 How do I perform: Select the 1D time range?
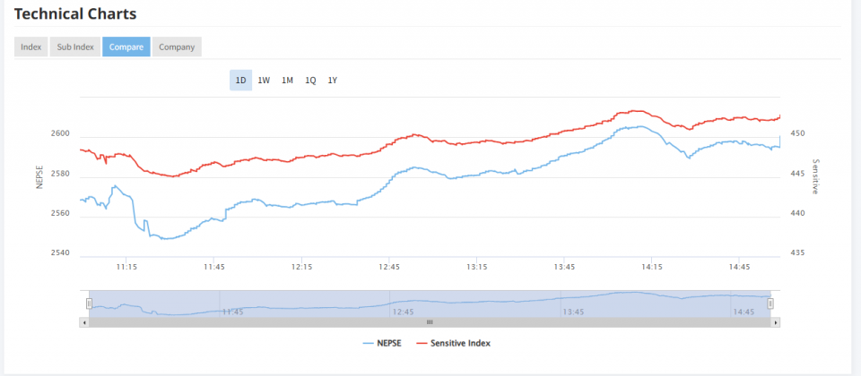[240, 81]
